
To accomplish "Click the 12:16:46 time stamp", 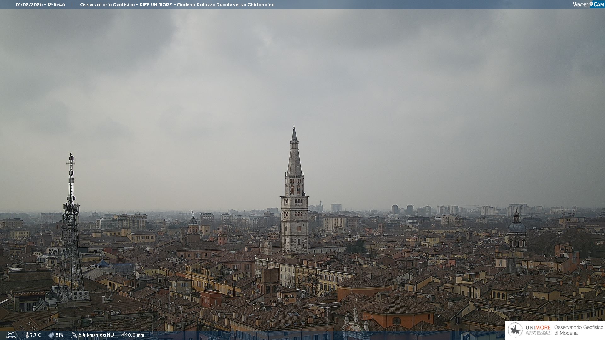I will tap(56, 5).
